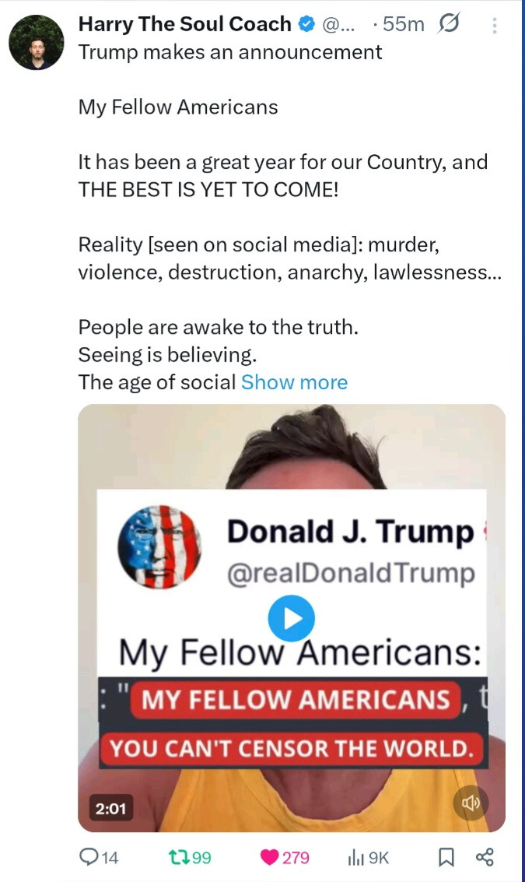This screenshot has width=525, height=882.
Task: Click the blue verified badge
Action: point(306,24)
